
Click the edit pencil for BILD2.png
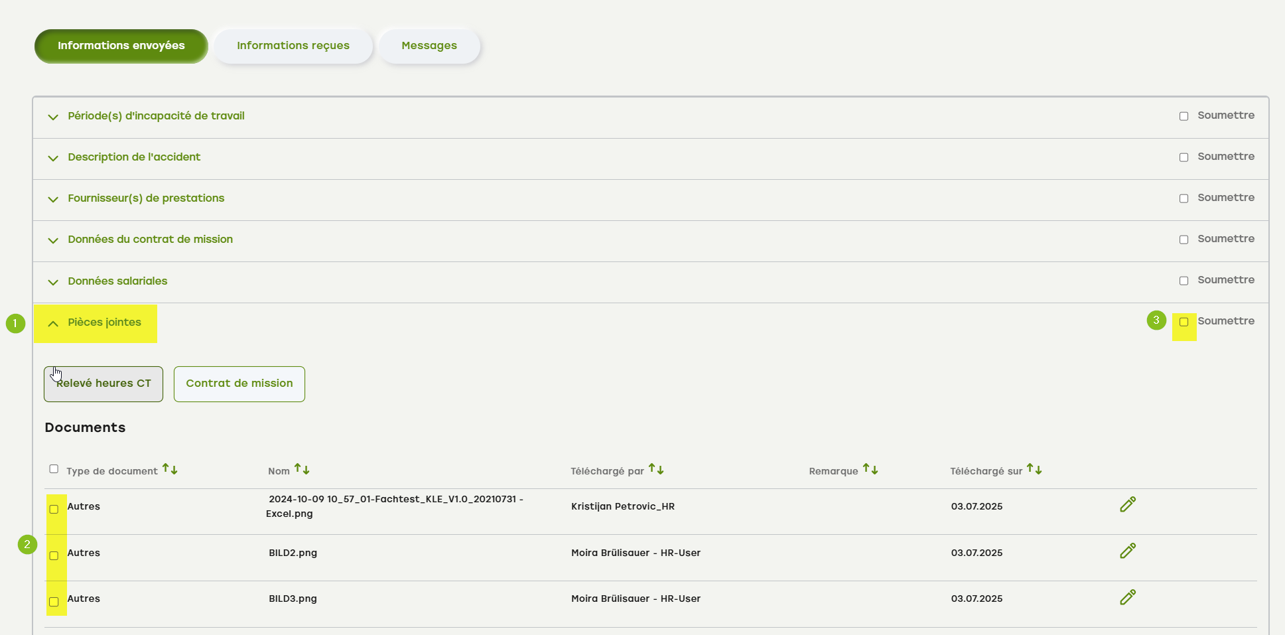click(x=1127, y=551)
